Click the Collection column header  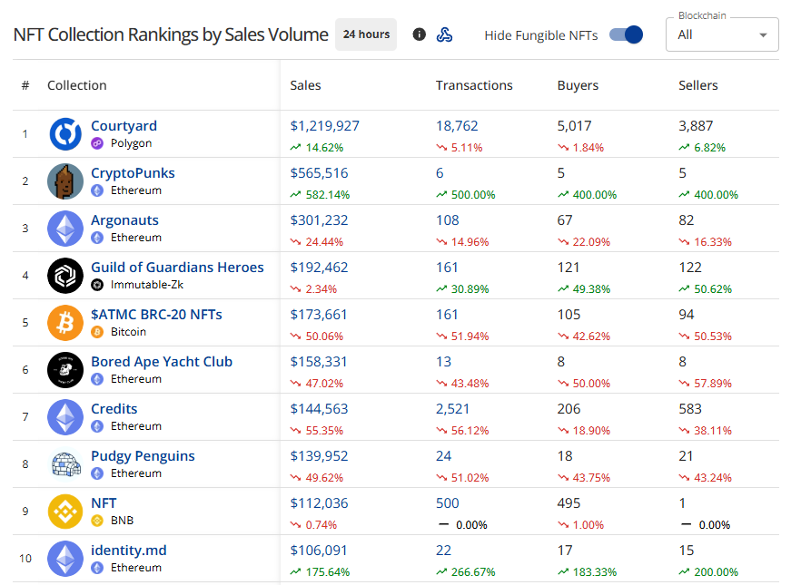point(76,85)
